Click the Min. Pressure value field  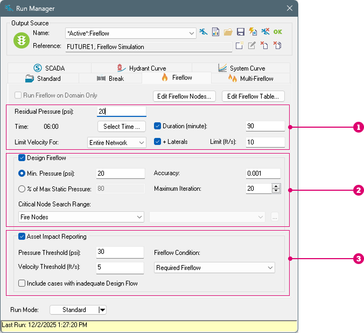(x=121, y=174)
